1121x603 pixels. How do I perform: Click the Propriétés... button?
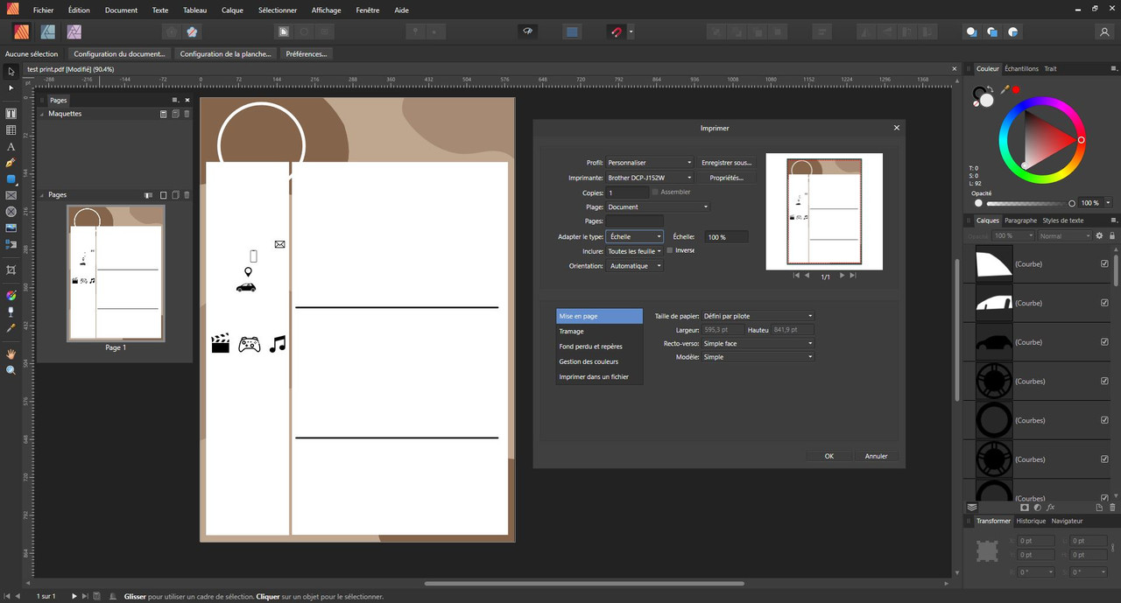click(726, 178)
